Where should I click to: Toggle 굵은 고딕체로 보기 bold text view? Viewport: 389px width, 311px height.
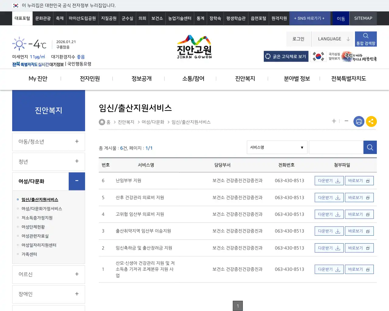(x=286, y=56)
